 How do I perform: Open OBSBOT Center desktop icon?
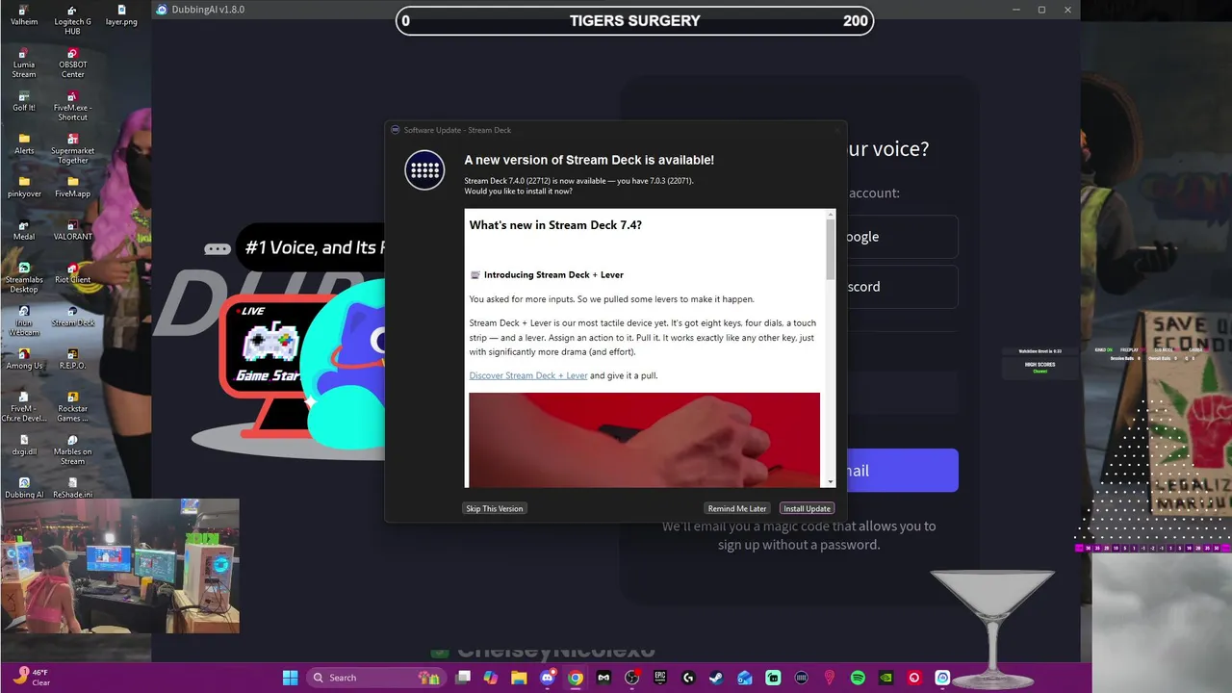click(72, 63)
